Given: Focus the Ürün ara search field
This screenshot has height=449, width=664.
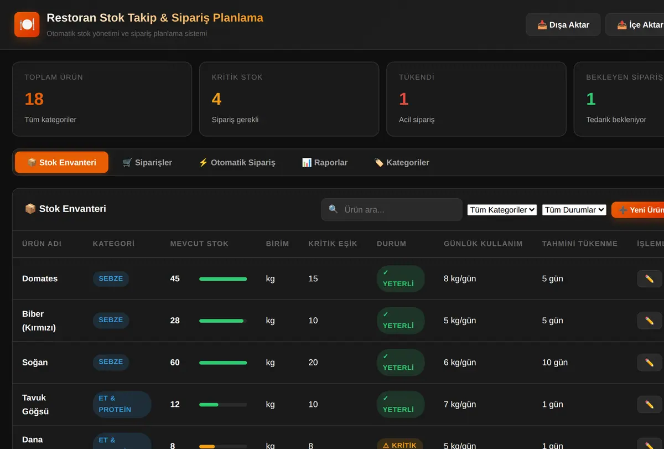Looking at the screenshot, I should [x=392, y=210].
